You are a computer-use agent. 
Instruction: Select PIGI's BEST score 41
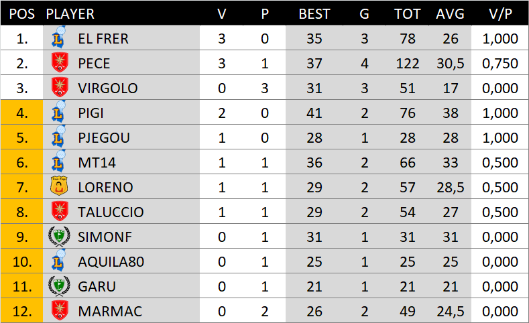coord(314,113)
